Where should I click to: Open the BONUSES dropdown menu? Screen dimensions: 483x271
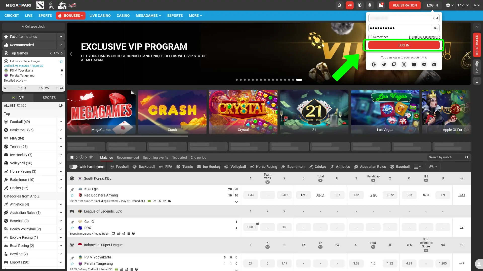[x=71, y=16]
